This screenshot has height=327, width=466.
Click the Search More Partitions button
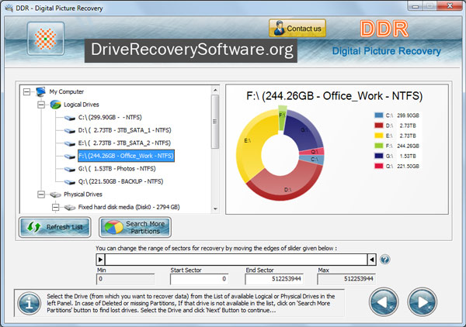135,227
